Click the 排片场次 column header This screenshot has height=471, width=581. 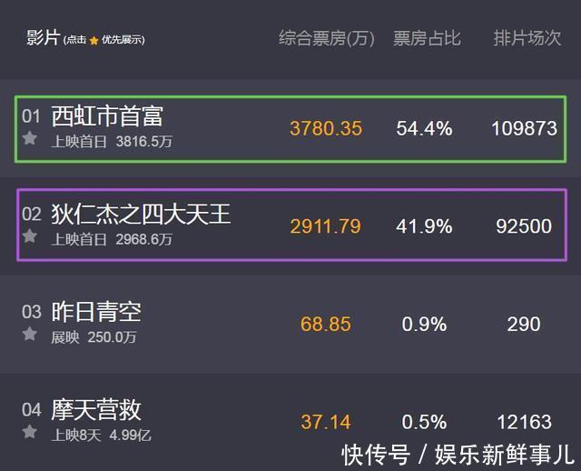pyautogui.click(x=527, y=38)
